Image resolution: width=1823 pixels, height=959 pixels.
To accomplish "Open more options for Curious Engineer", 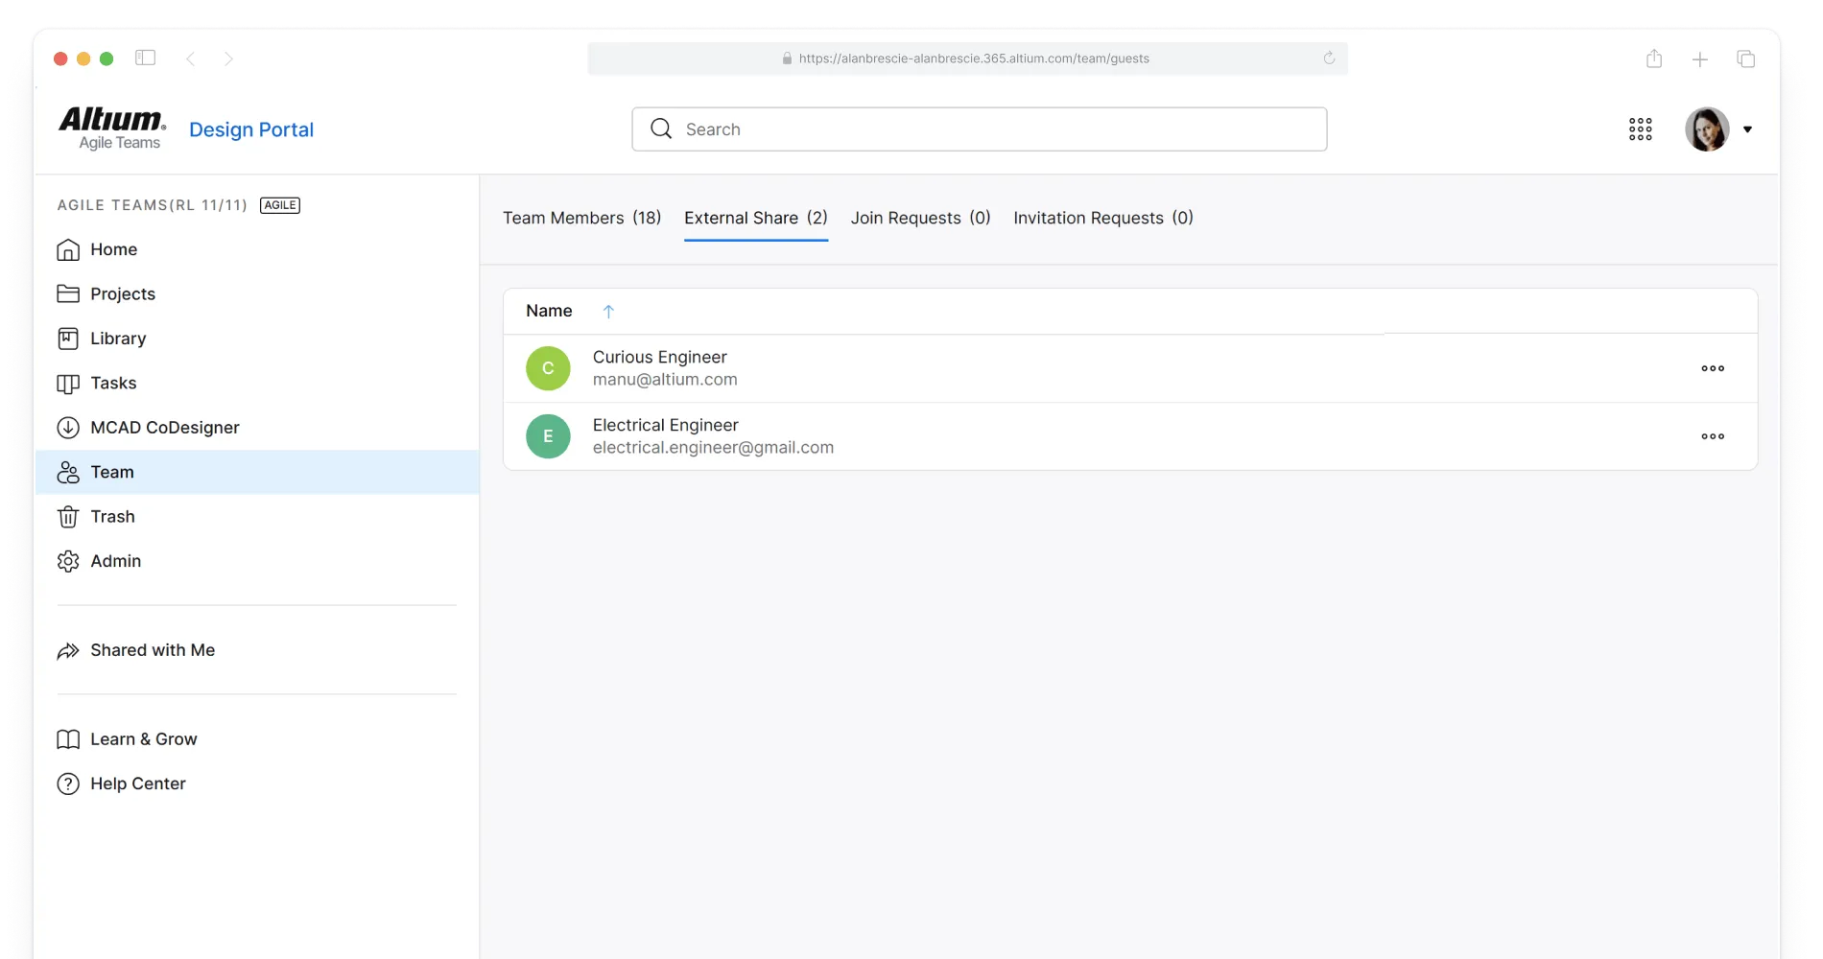I will pos(1713,368).
